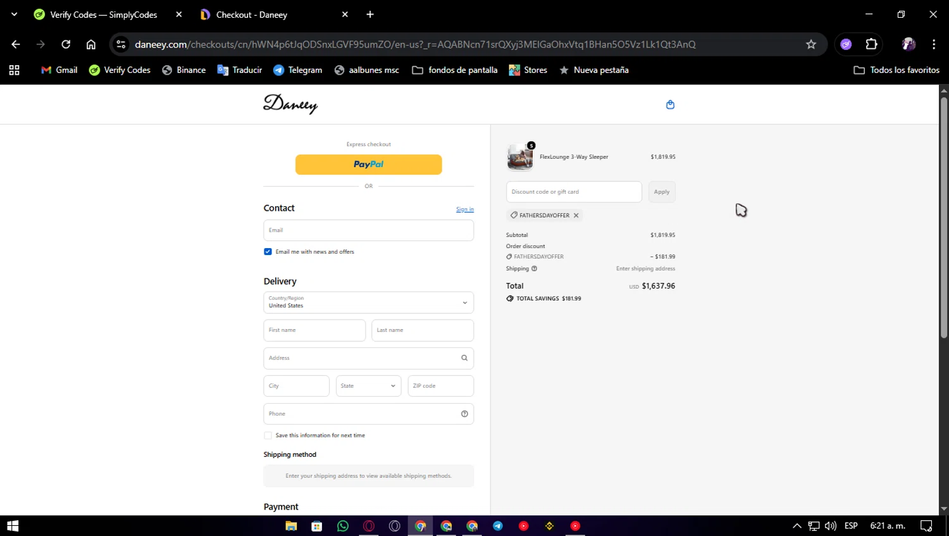This screenshot has height=536, width=949.
Task: Open the aalbunes msc bookmark
Action: [x=367, y=70]
